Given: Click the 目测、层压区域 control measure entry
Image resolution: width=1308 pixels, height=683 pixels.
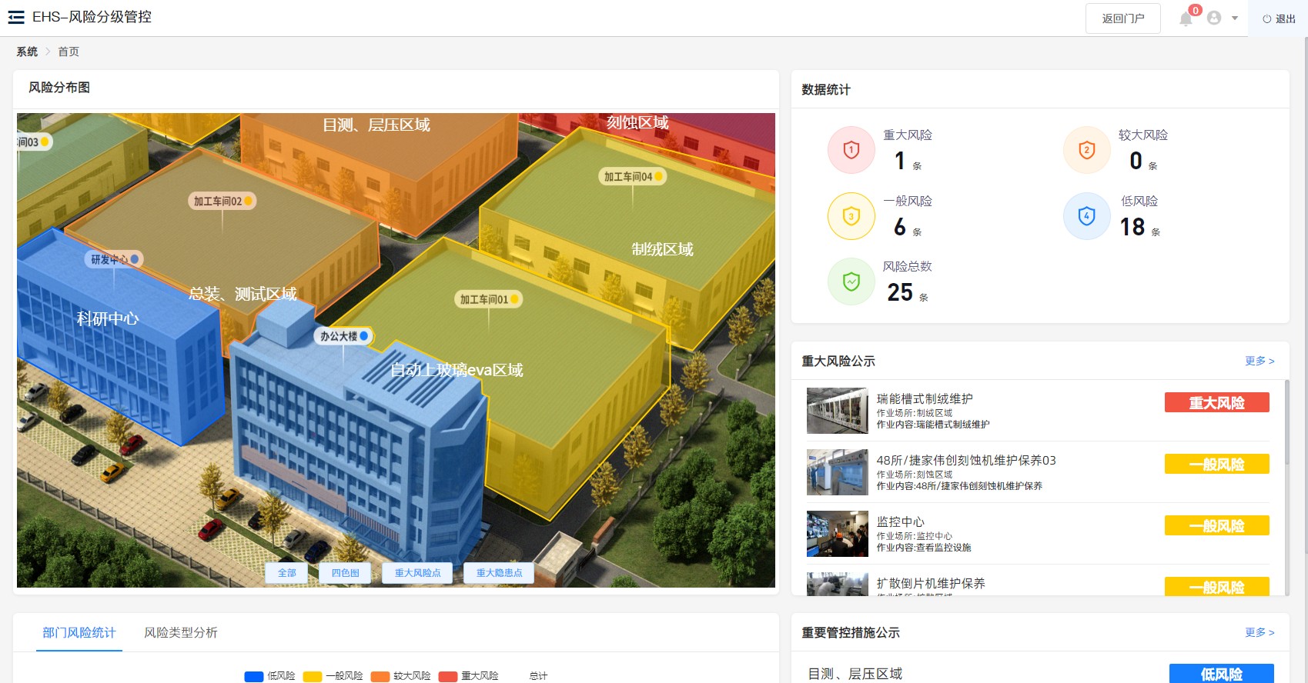Looking at the screenshot, I should pos(855,674).
